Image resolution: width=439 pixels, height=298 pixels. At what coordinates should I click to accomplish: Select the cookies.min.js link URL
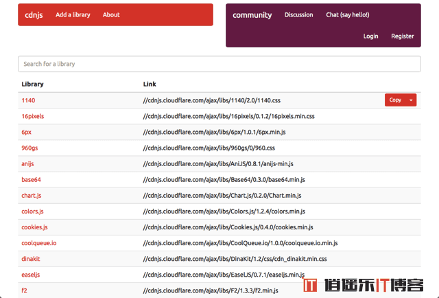228,227
